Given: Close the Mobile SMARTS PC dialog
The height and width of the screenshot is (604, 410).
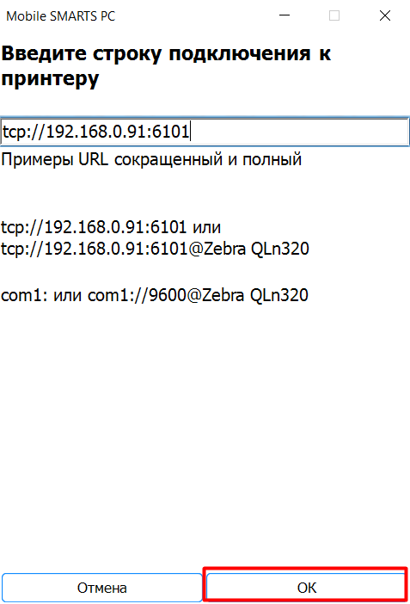Looking at the screenshot, I should click(x=384, y=15).
